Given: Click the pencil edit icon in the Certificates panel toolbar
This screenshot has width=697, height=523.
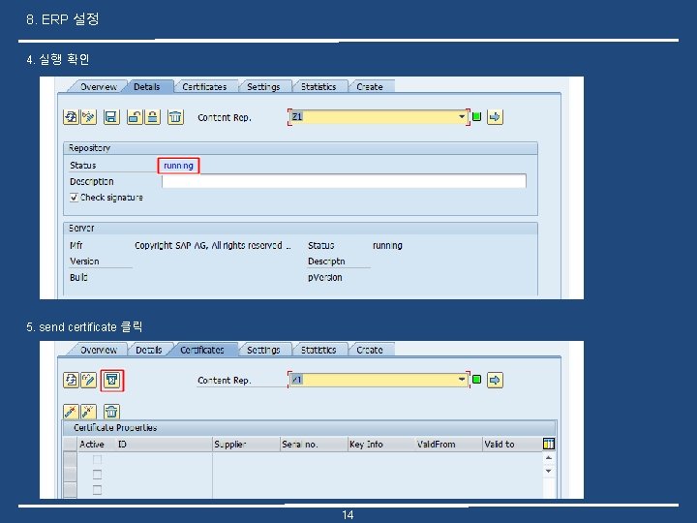Looking at the screenshot, I should (89, 381).
